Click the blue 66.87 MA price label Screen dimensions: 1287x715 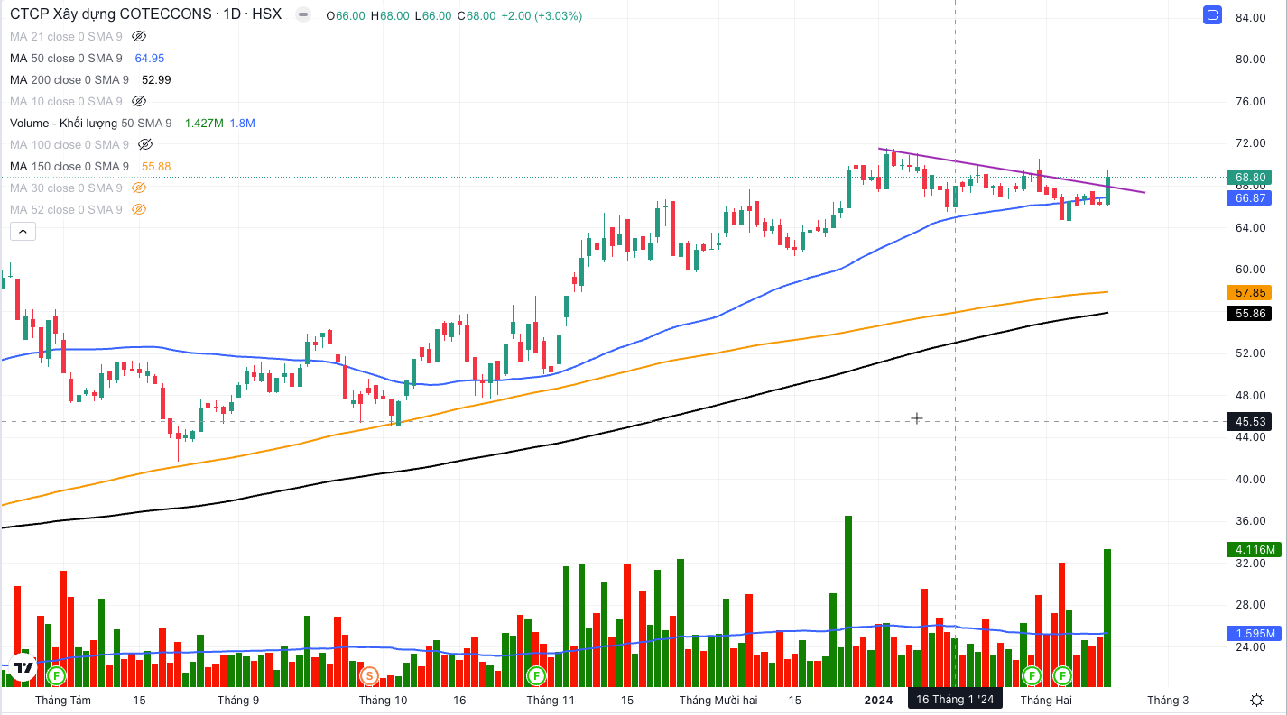click(1248, 198)
